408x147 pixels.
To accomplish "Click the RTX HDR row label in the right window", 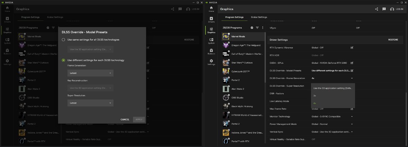I will [274, 55].
